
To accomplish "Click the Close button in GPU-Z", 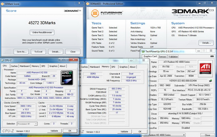I will (207, 135).
